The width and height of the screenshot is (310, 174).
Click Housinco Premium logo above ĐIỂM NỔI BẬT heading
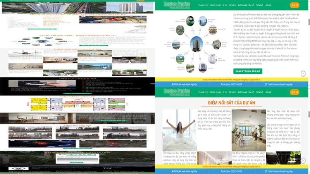[x=177, y=92]
